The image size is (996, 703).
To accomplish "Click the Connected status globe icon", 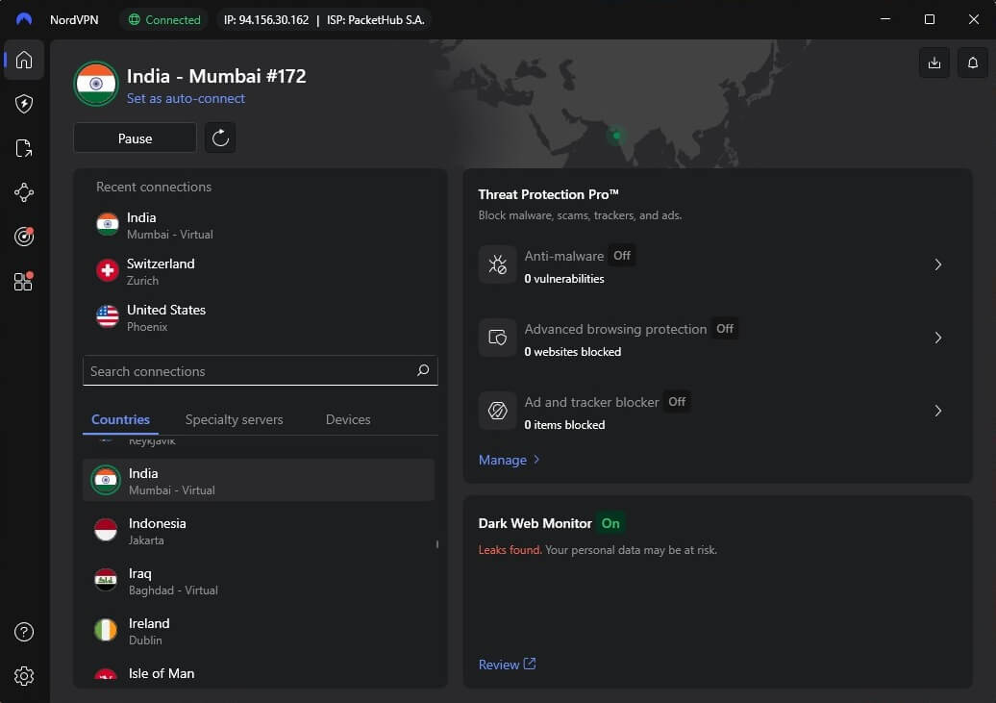I will [x=134, y=19].
